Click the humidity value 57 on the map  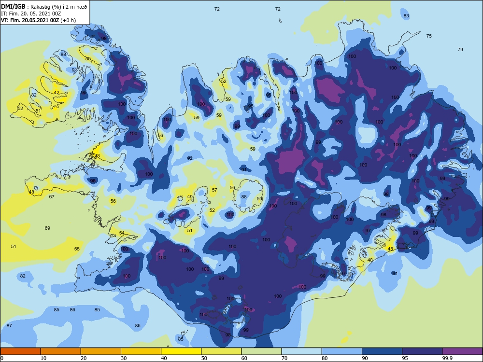(214, 190)
